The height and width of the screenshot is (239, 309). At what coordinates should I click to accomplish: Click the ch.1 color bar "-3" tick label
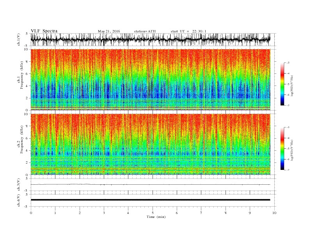[288, 63]
